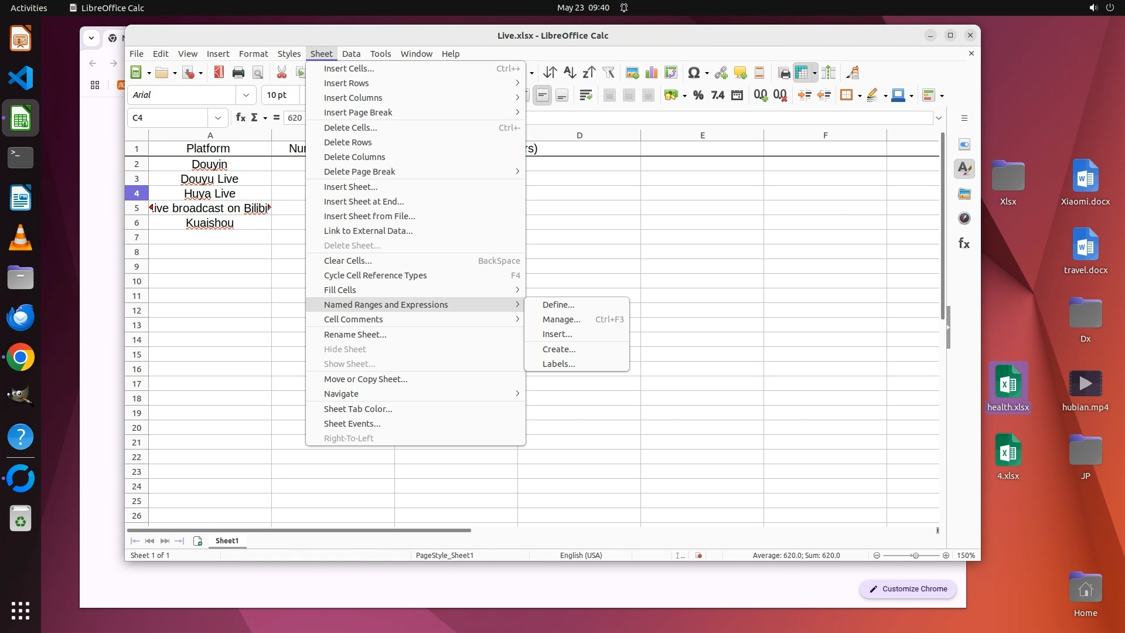1125x633 pixels.
Task: Open the font name dropdown
Action: click(246, 95)
